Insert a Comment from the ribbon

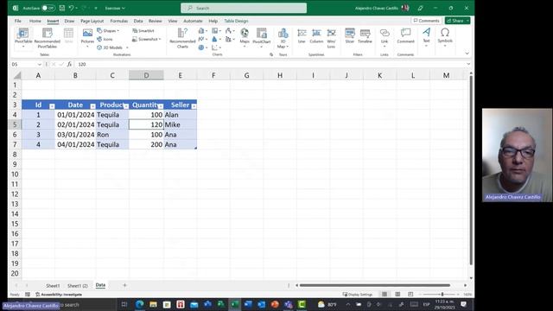click(x=405, y=36)
